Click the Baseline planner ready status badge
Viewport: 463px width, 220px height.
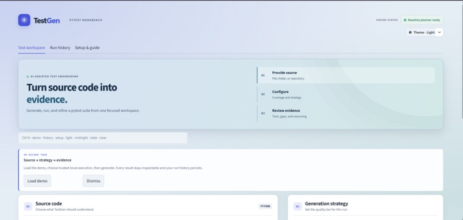pyautogui.click(x=422, y=20)
